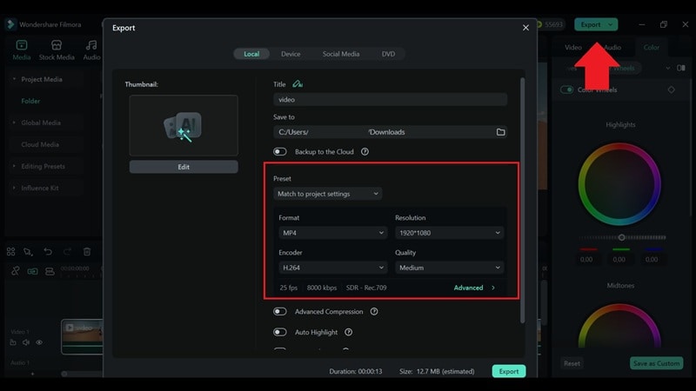Adjust the Highlights brightness slider handle

tap(621, 237)
